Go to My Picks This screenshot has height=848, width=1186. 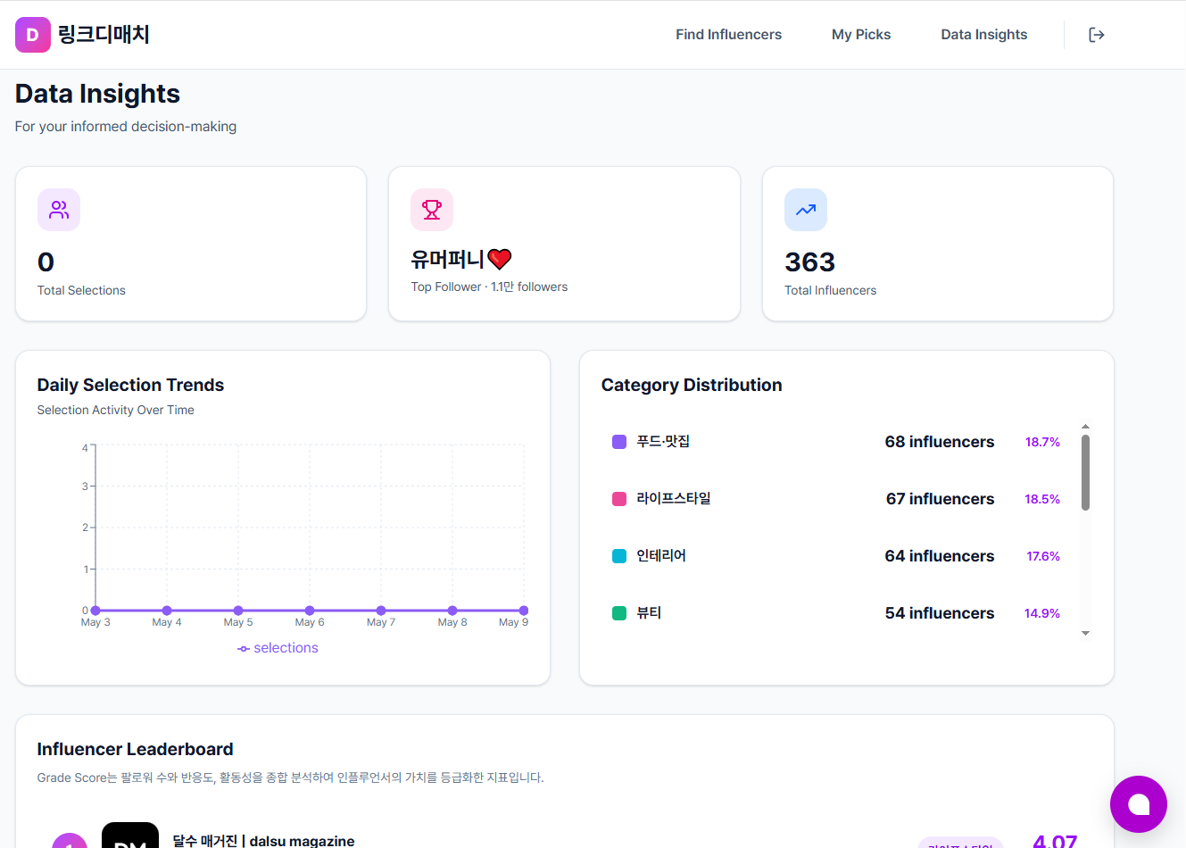pos(861,35)
